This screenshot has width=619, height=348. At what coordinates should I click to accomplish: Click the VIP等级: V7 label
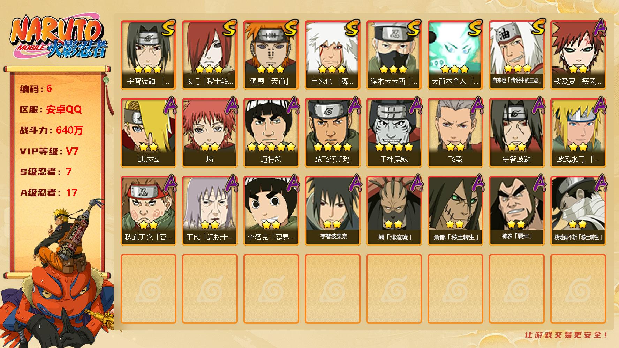[x=49, y=151]
